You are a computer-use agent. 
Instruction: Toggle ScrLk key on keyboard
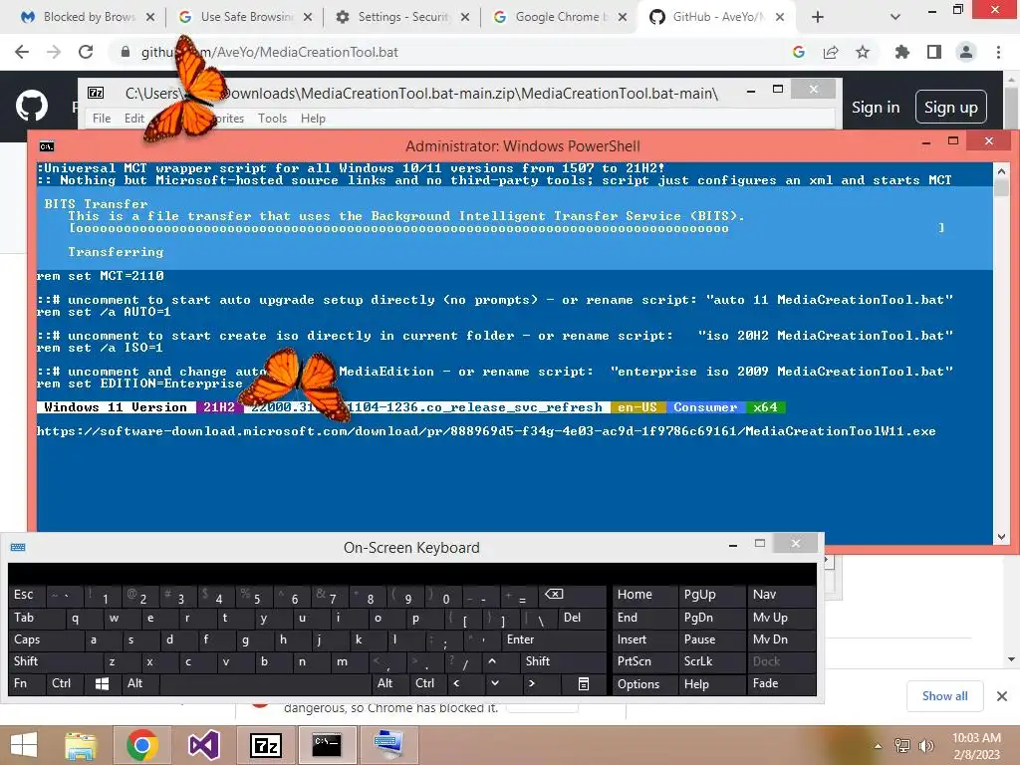click(x=711, y=661)
